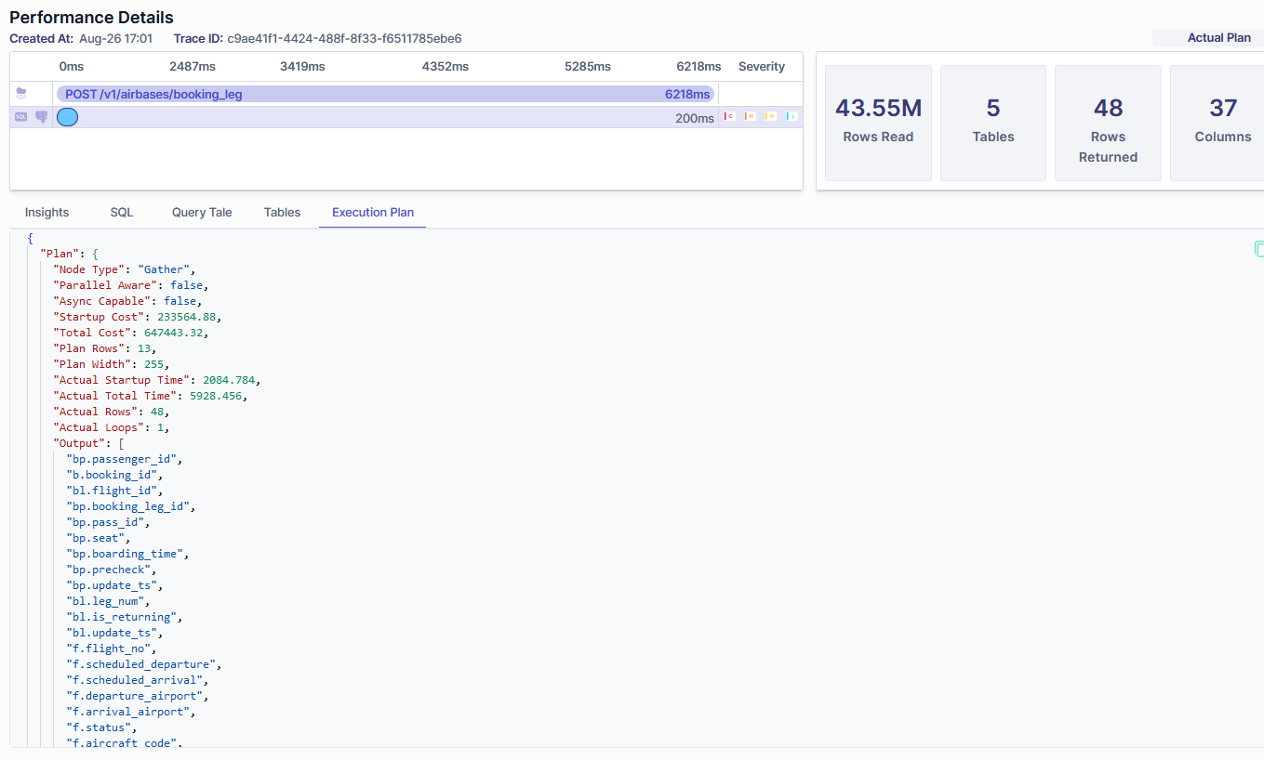
Task: Click the "f.flight_no" output entry
Action: pos(112,649)
